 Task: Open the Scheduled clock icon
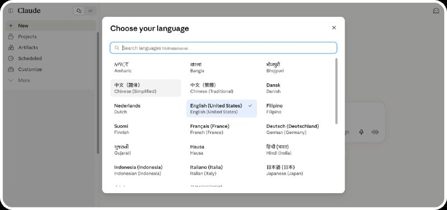11,59
